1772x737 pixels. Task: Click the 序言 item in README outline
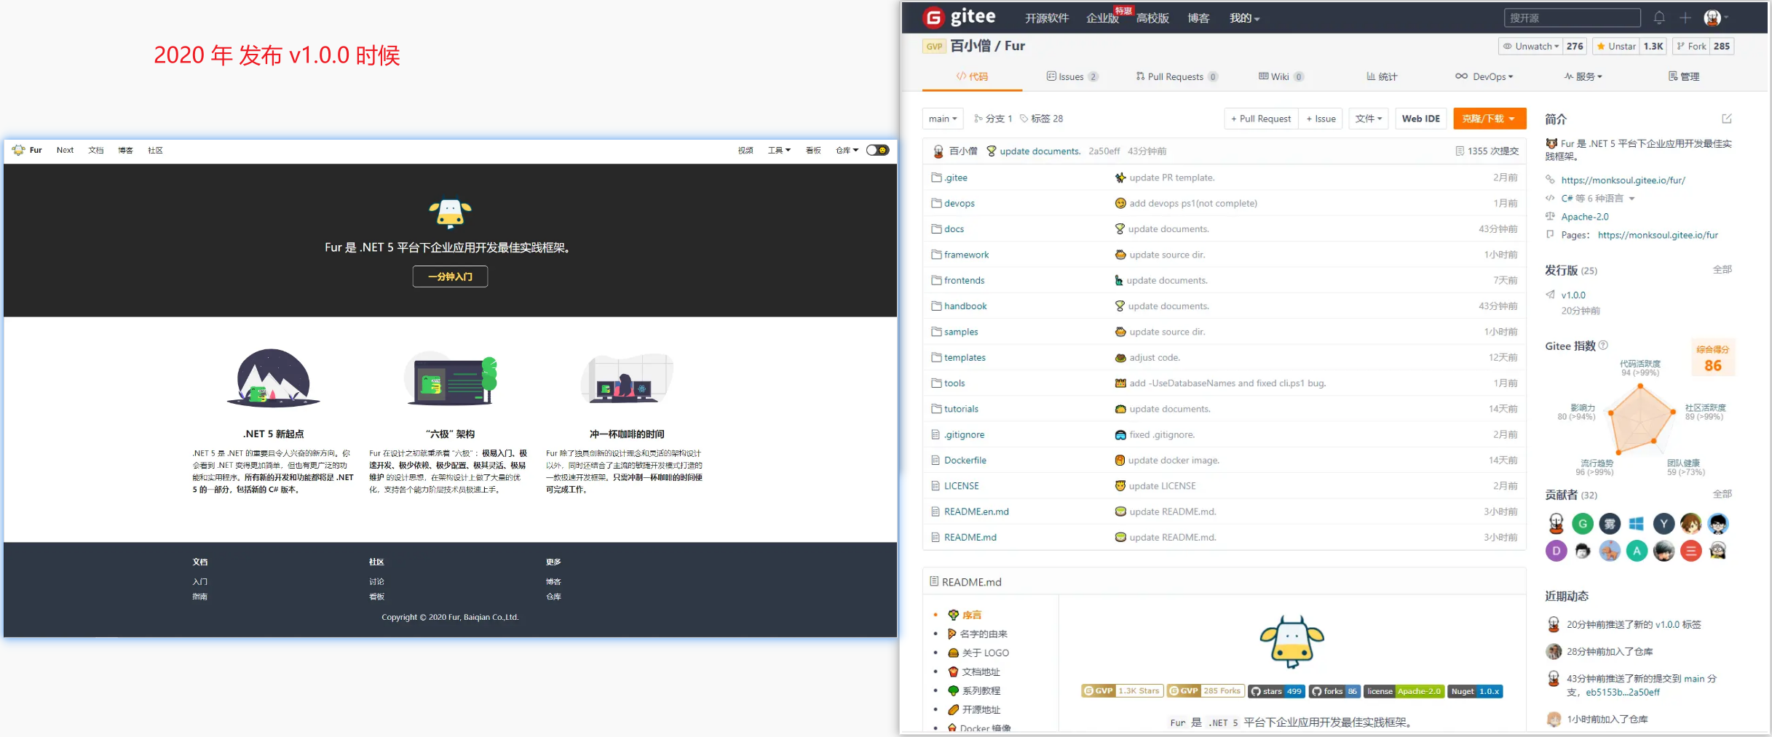coord(971,615)
